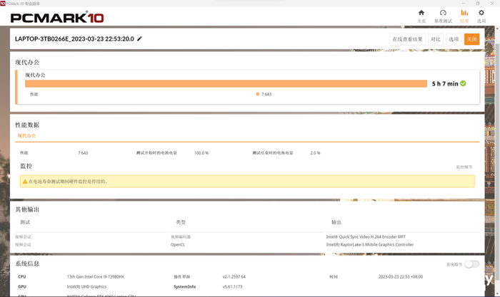The image size is (500, 297).
Task: Click the orange 现代办公 battery life bar
Action: click(x=226, y=83)
